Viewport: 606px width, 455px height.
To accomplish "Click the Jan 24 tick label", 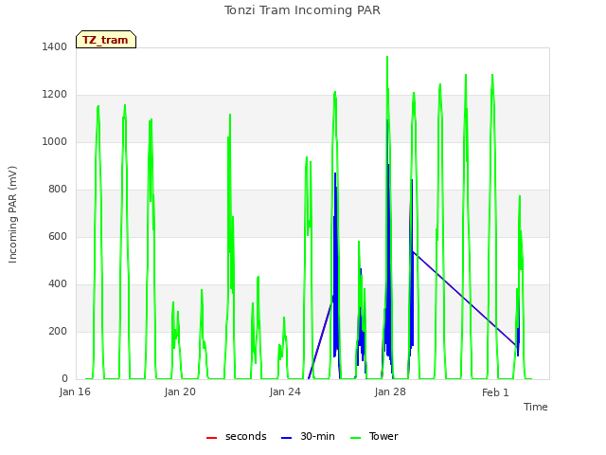I will (x=285, y=391).
